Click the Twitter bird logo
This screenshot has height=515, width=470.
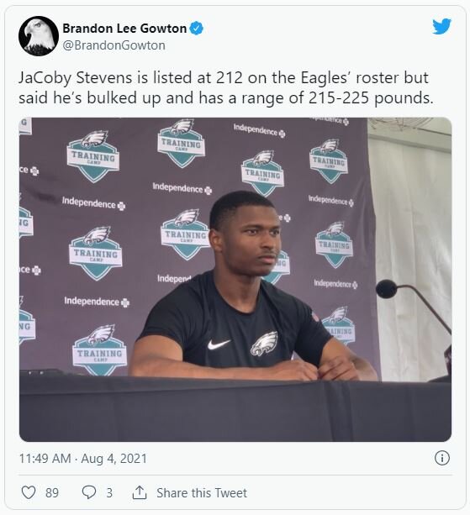click(441, 26)
